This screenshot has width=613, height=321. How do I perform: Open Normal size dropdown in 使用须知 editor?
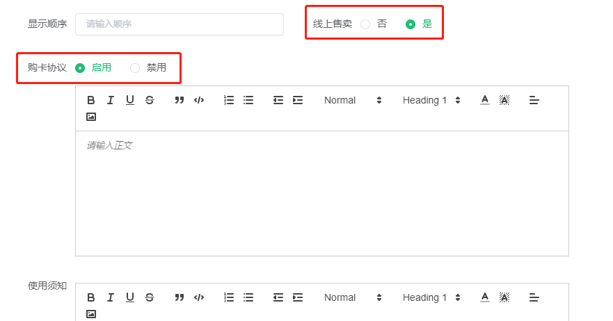pos(353,297)
